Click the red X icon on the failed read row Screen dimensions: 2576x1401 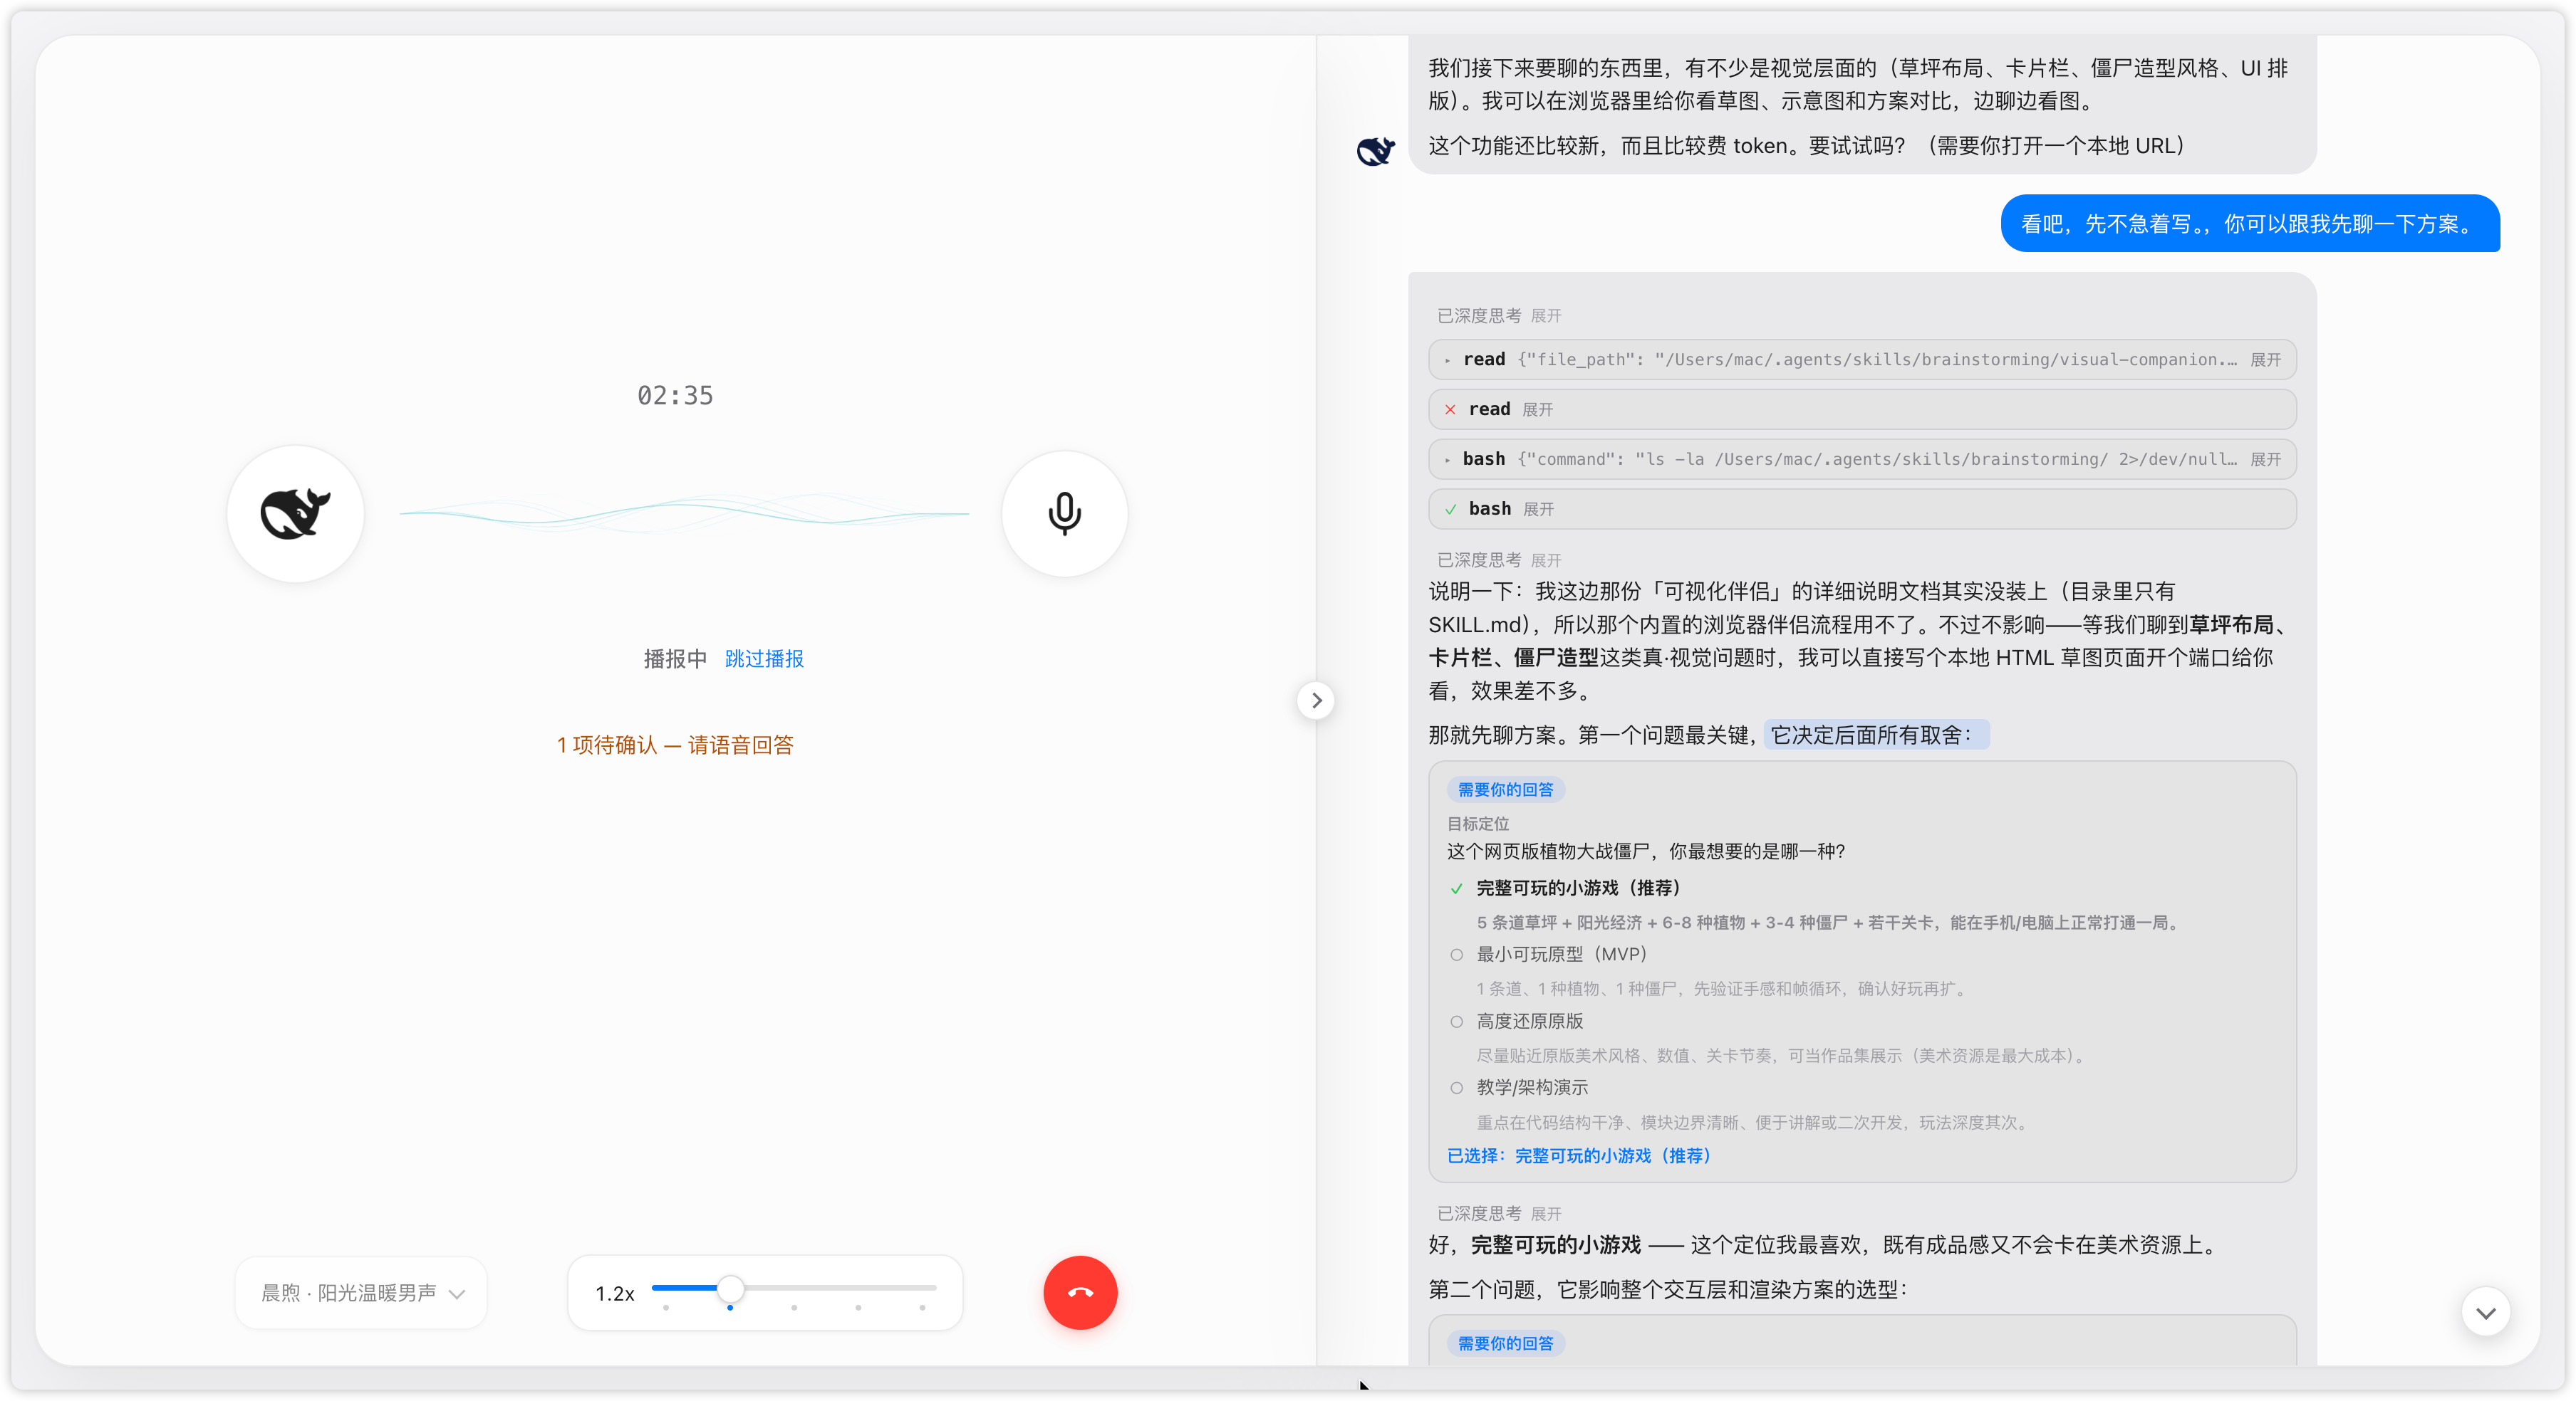click(1450, 410)
